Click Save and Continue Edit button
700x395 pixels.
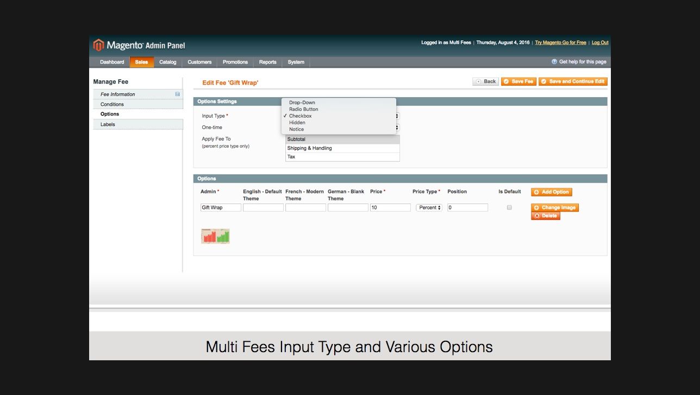point(572,81)
